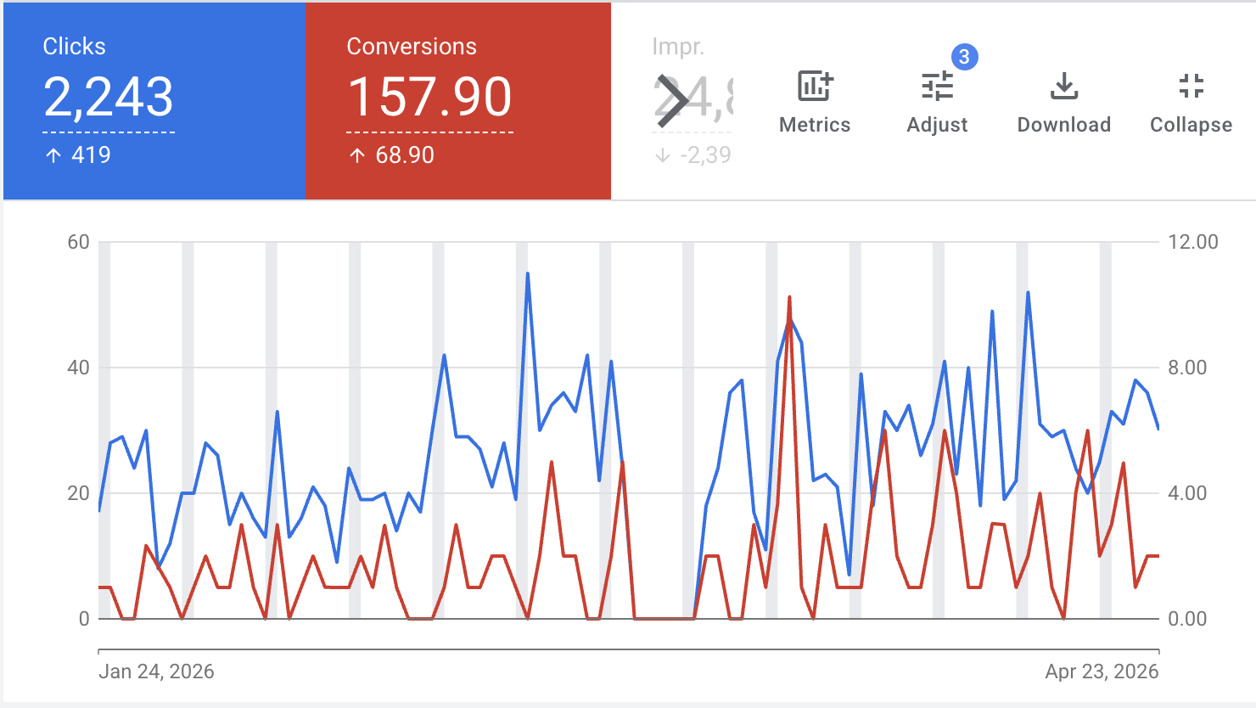This screenshot has width=1256, height=708.
Task: Click the up arrow beside 68.90
Action: coord(357,155)
